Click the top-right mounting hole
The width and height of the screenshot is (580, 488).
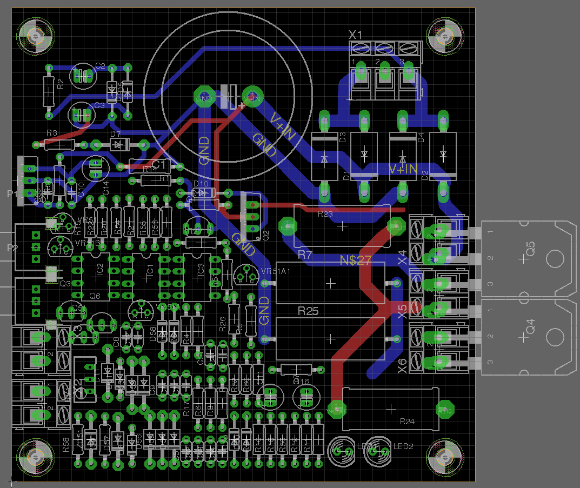[x=445, y=37]
